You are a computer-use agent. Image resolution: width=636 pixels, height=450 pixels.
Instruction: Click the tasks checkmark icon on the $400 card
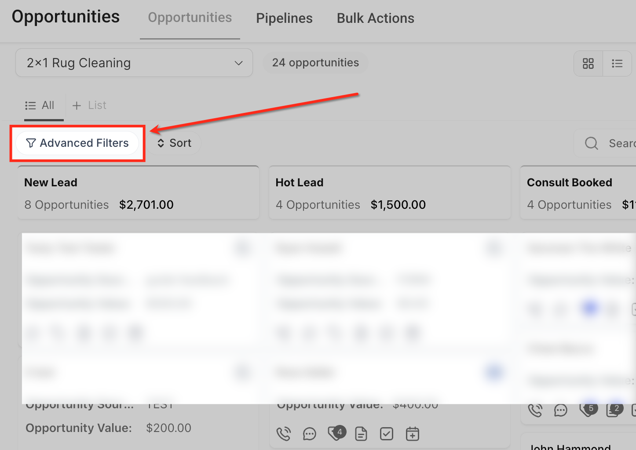pos(387,434)
